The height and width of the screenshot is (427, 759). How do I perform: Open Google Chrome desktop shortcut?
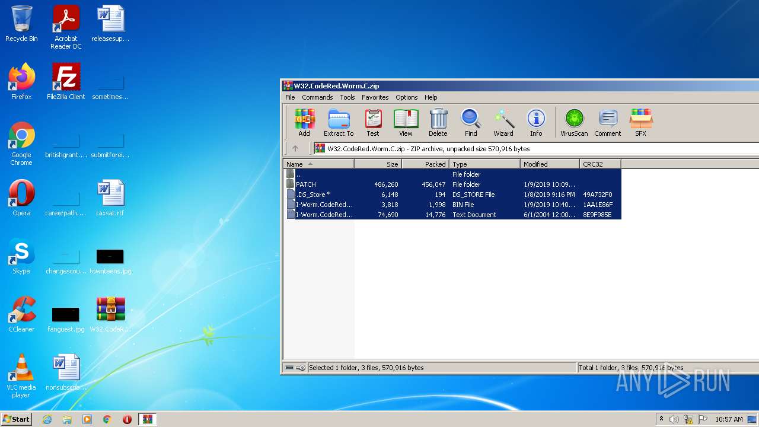coord(21,144)
